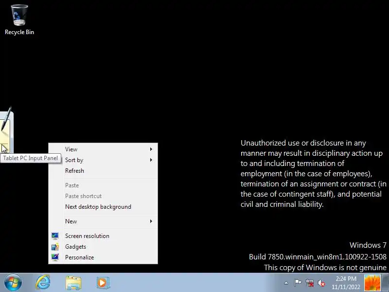Image resolution: width=389 pixels, height=292 pixels.
Task: Open Screen resolution settings
Action: [103, 236]
